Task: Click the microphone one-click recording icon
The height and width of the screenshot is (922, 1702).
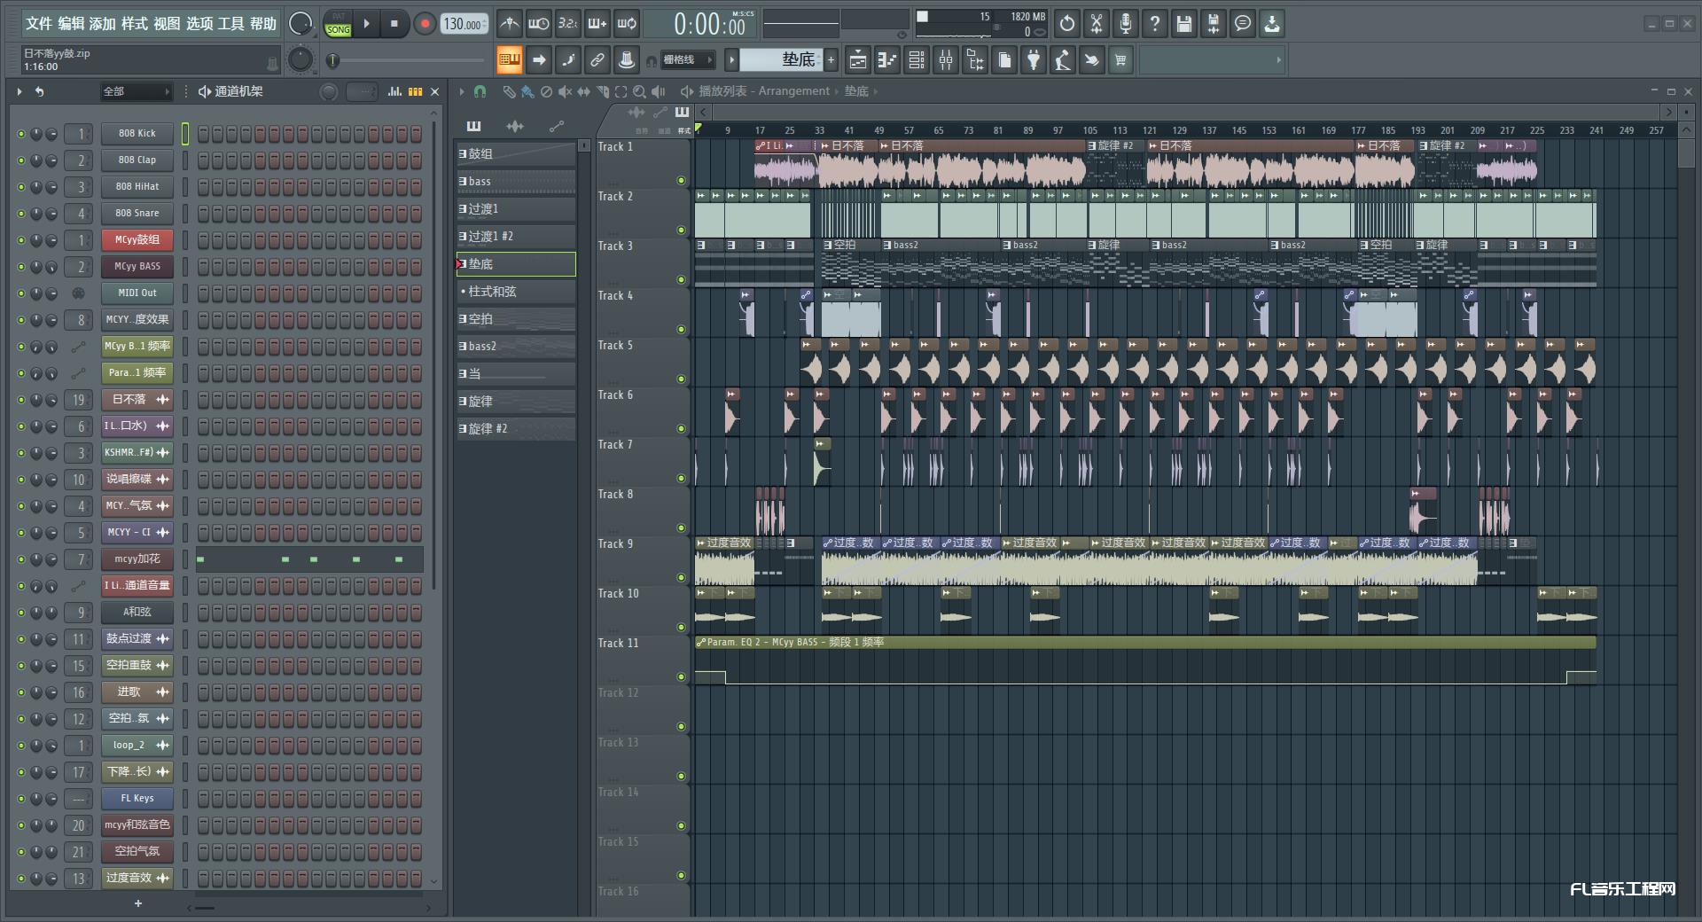Action: pos(1126,24)
